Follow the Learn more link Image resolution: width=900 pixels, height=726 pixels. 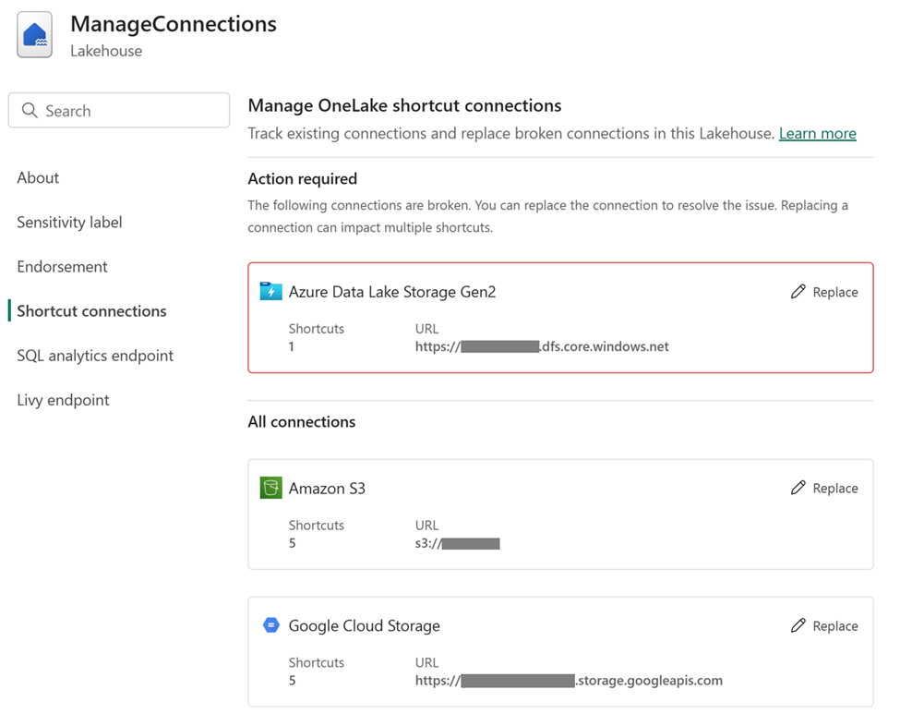[817, 134]
